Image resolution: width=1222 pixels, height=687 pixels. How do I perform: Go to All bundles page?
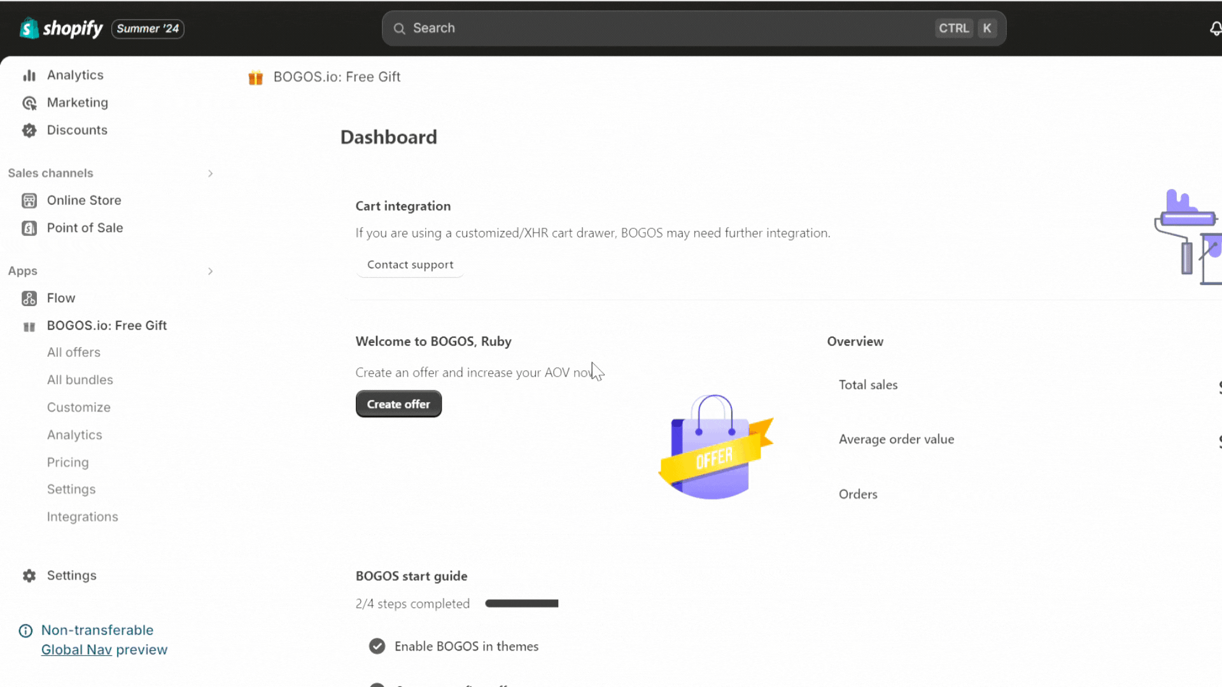[x=80, y=380]
